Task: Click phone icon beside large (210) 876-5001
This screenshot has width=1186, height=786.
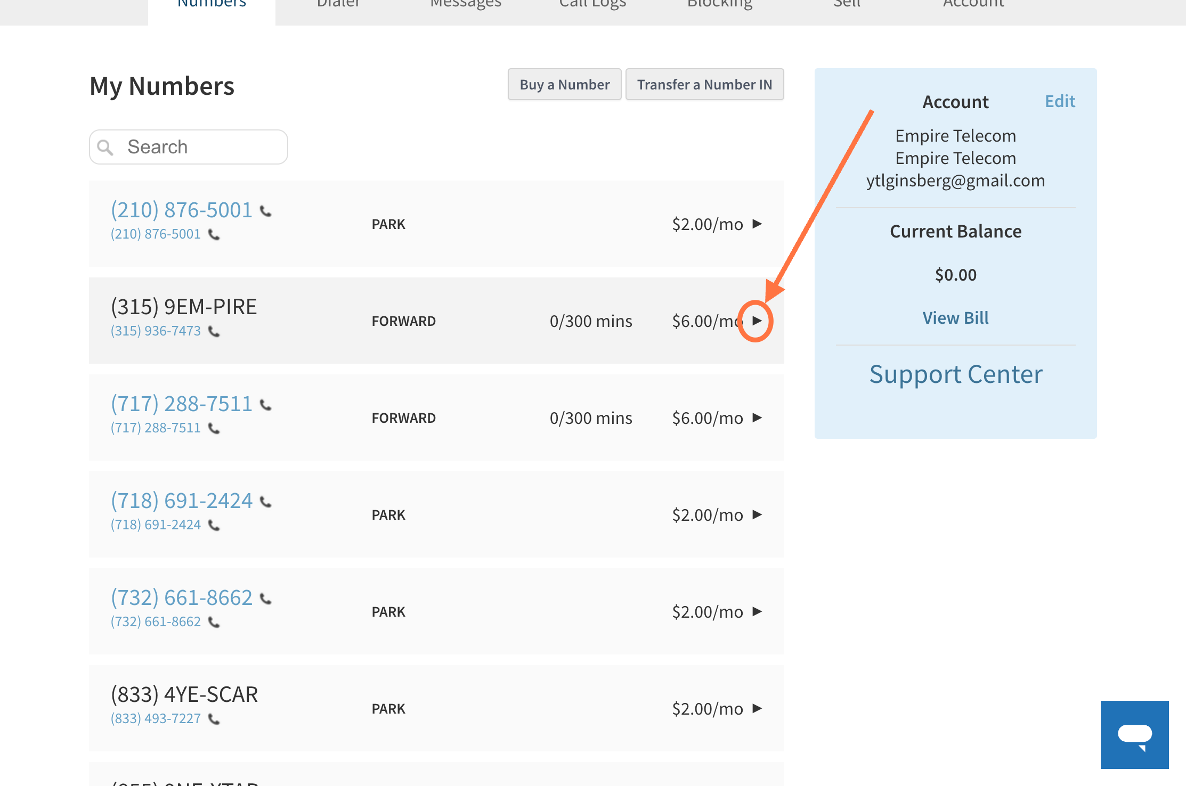Action: pos(265,211)
